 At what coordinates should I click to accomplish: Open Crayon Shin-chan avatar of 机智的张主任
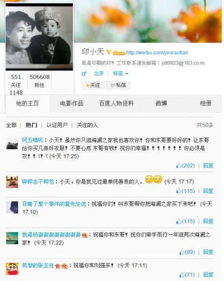(x=12, y=269)
